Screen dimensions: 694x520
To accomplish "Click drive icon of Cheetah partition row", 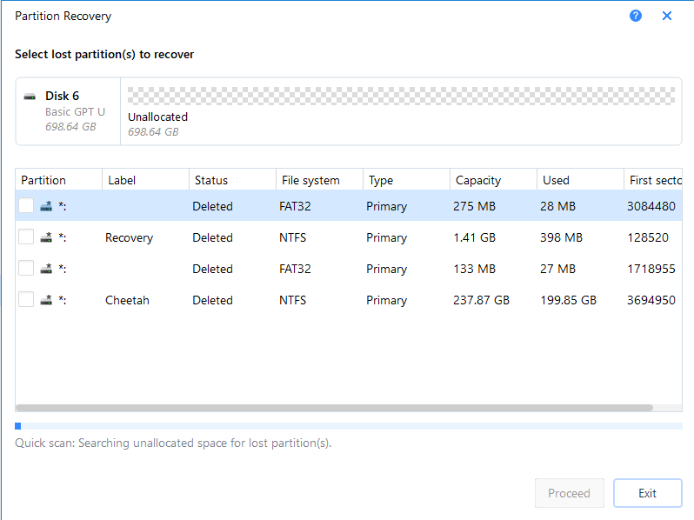I will [x=46, y=300].
